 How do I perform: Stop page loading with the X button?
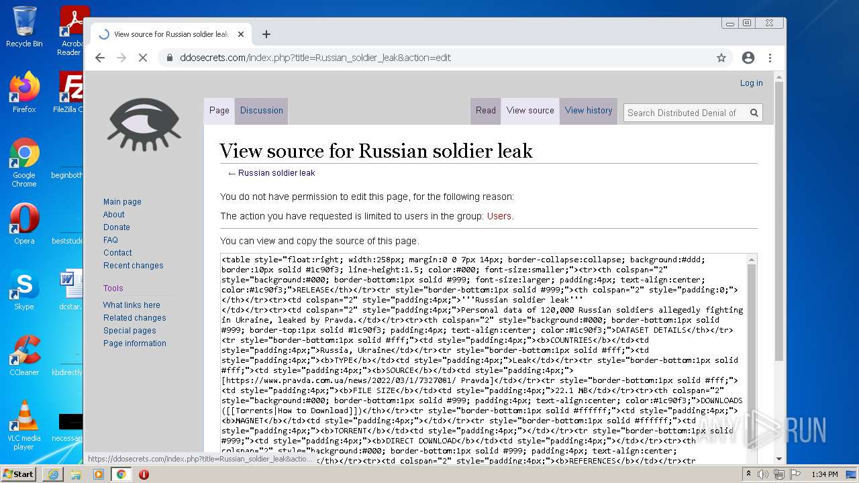click(143, 58)
